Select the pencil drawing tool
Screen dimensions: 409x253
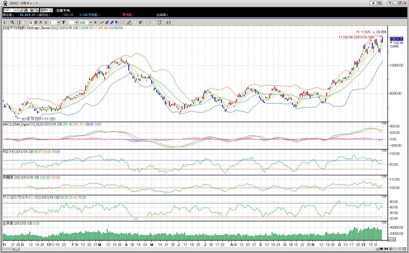point(129,23)
